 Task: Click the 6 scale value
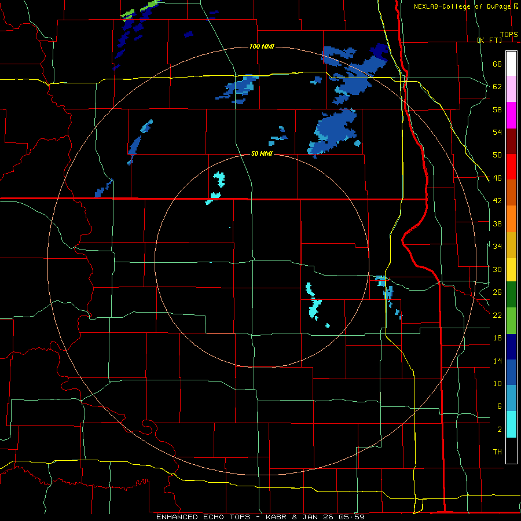[x=499, y=406]
